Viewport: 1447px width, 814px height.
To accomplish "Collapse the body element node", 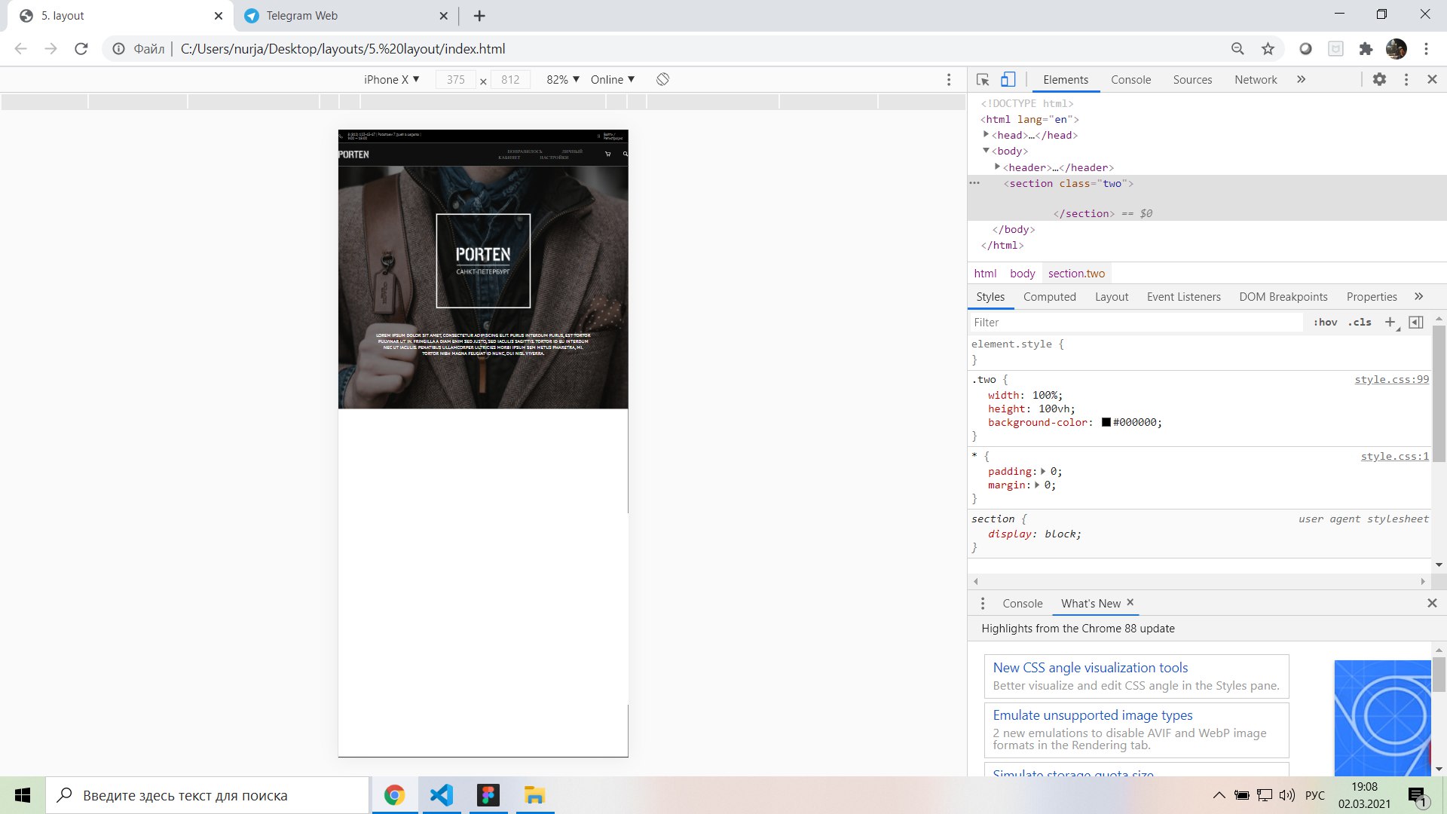I will coord(986,150).
